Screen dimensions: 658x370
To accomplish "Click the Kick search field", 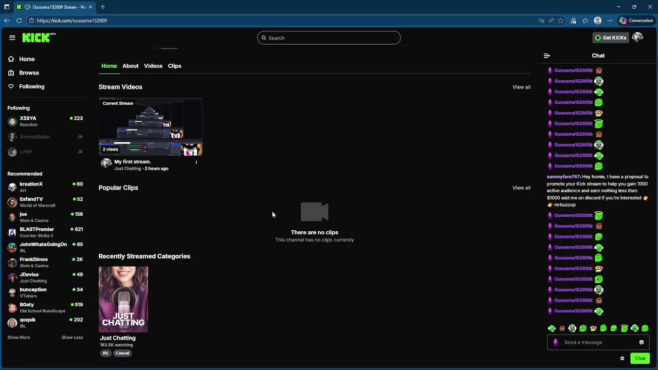I will 329,38.
